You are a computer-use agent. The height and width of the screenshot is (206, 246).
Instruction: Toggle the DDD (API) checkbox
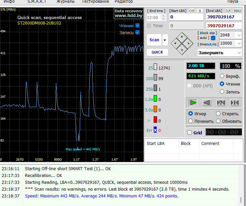[x=189, y=86]
